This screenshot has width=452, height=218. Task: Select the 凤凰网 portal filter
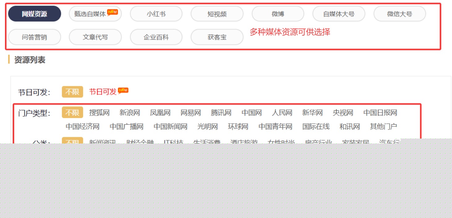tap(160, 113)
